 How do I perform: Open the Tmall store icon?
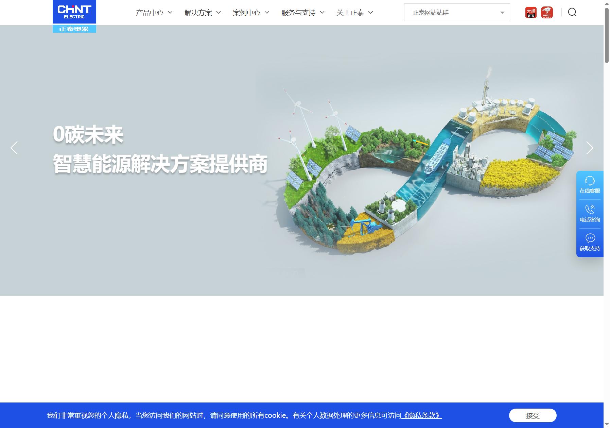[531, 13]
